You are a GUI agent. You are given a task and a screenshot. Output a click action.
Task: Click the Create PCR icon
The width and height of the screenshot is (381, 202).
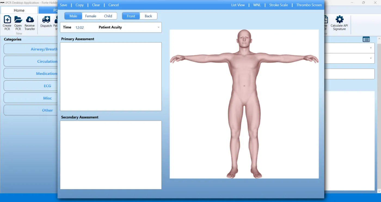[x=7, y=20]
